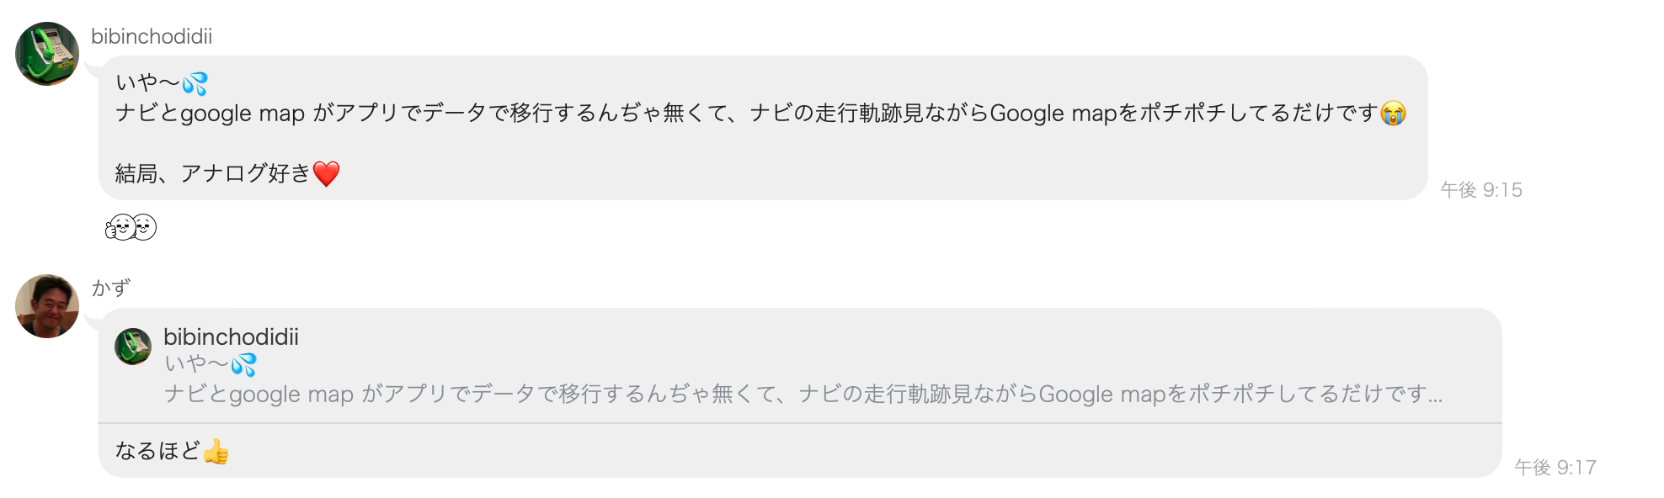This screenshot has width=1664, height=498.
Task: Click bibinchodidii name in the quoted reply header
Action: tap(231, 336)
